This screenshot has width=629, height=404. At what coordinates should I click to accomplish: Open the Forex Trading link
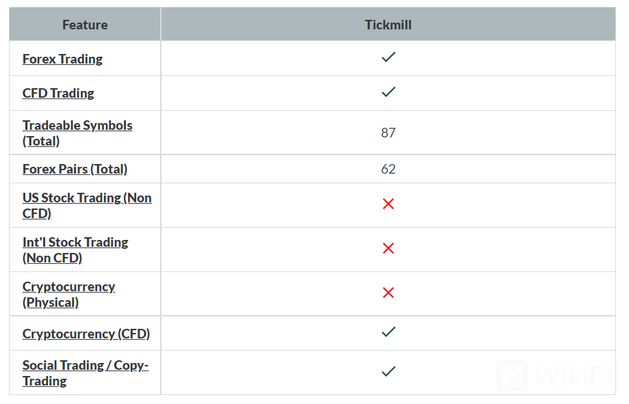coord(62,59)
